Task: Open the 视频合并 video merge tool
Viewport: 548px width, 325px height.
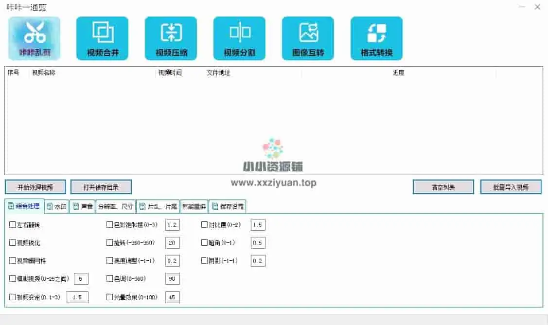Action: pyautogui.click(x=102, y=38)
